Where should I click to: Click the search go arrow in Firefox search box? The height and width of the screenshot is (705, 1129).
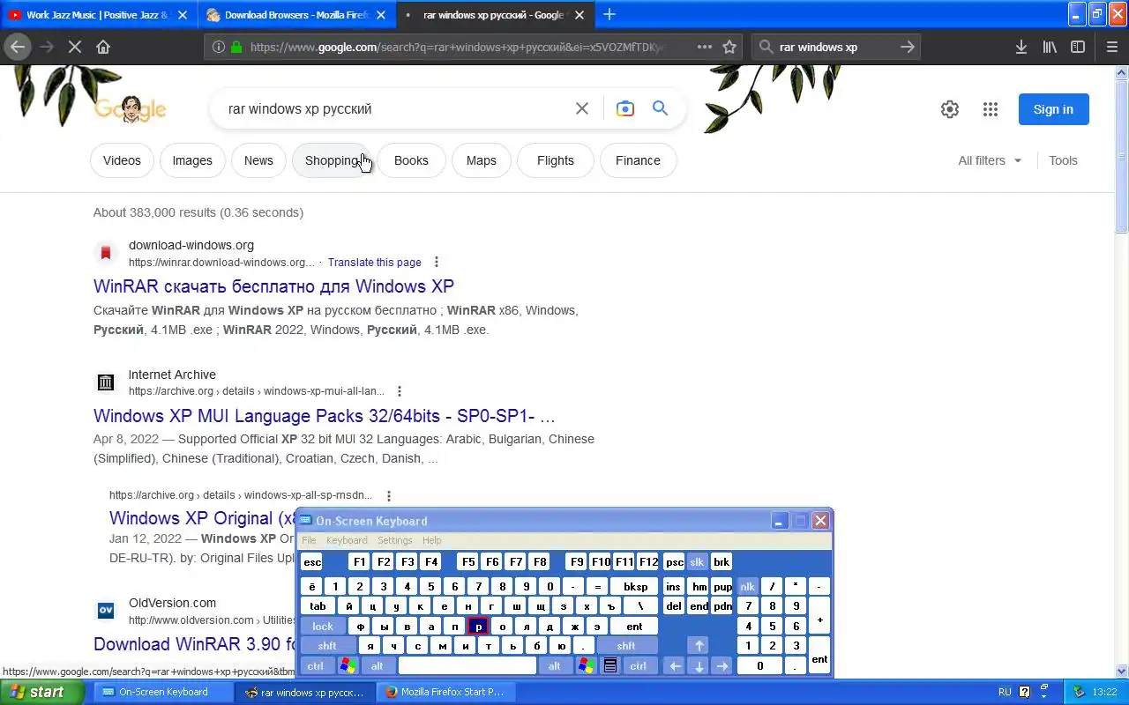pyautogui.click(x=908, y=47)
